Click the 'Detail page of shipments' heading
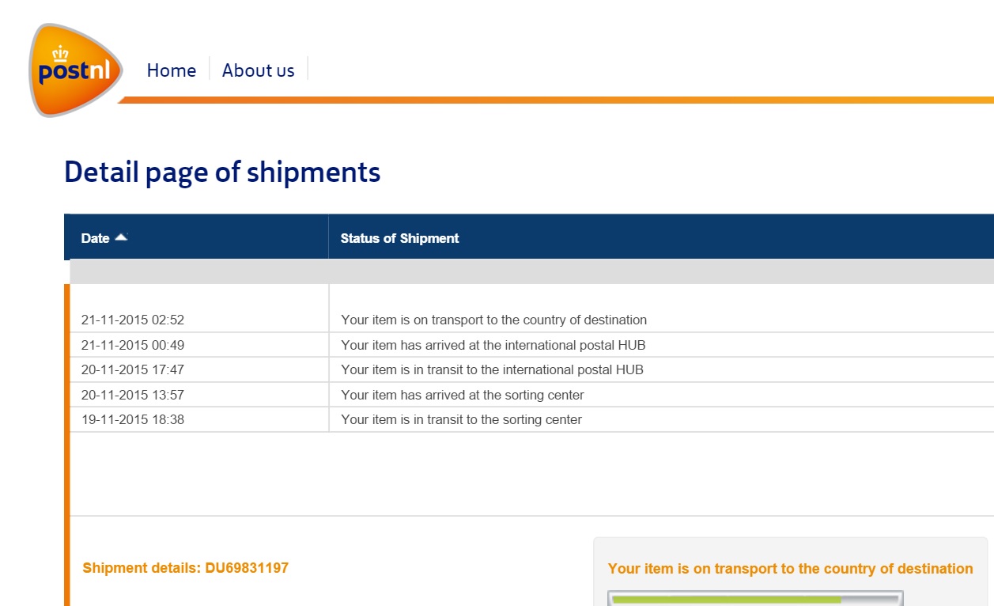The width and height of the screenshot is (994, 606). click(x=222, y=172)
